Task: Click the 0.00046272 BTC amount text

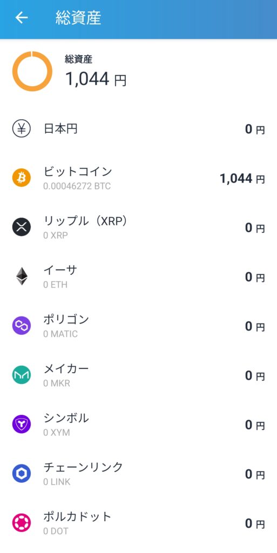Action: coord(77,186)
